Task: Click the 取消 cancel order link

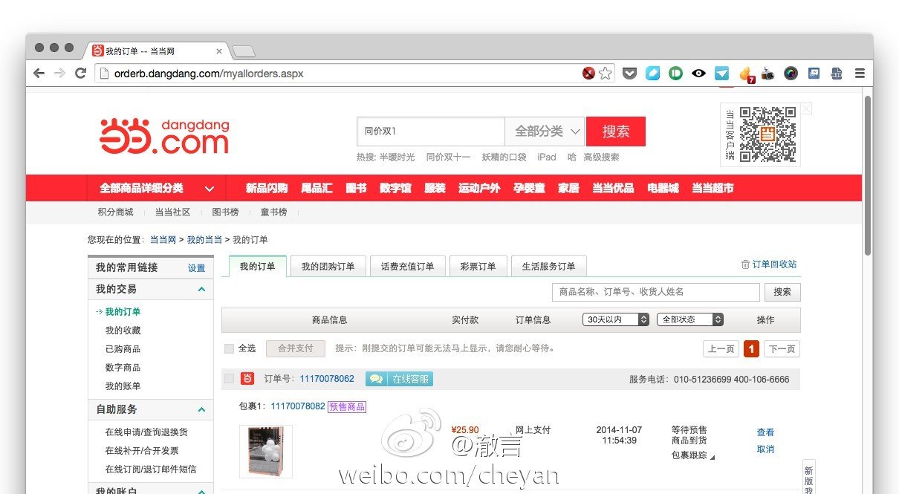Action: (766, 449)
